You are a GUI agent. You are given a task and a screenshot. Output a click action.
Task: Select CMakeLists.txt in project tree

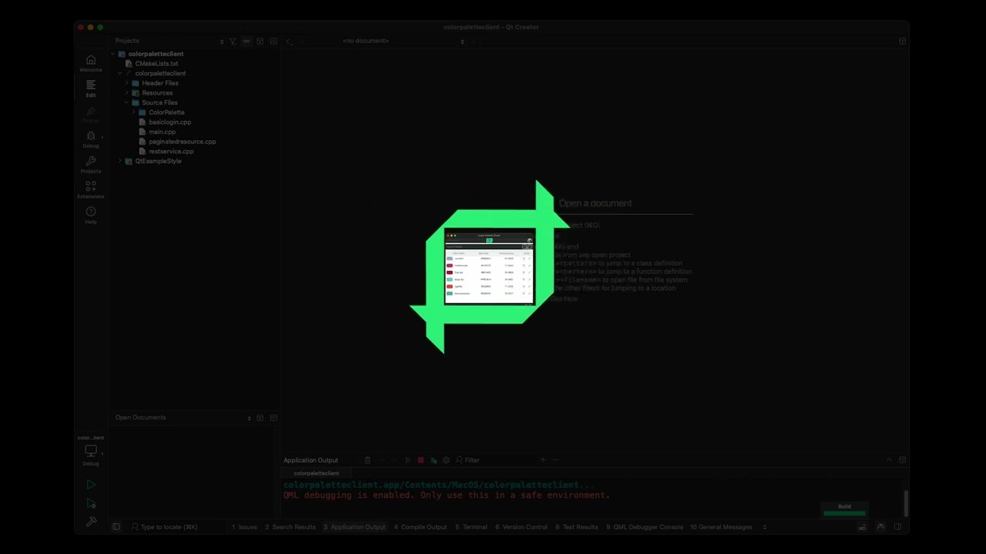pyautogui.click(x=156, y=64)
